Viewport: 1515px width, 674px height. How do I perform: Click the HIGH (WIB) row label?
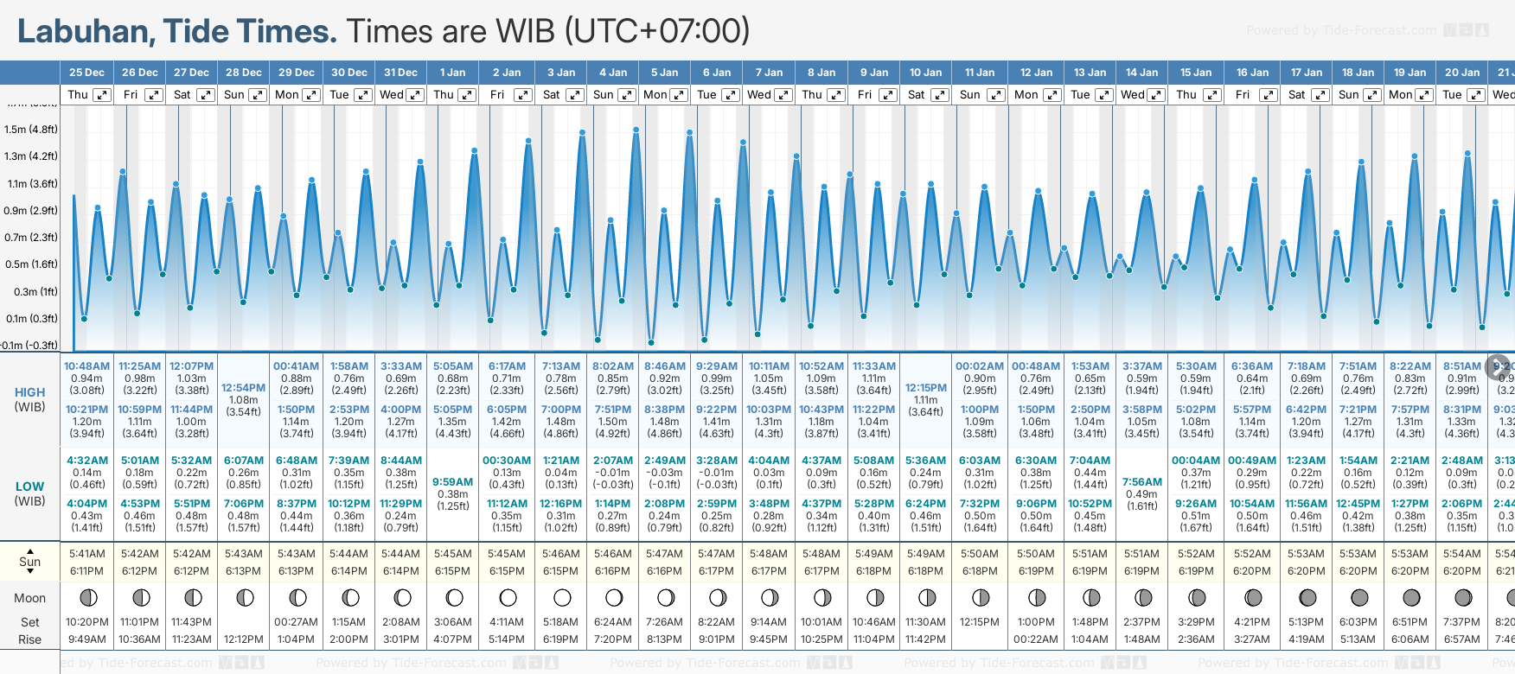pos(29,399)
